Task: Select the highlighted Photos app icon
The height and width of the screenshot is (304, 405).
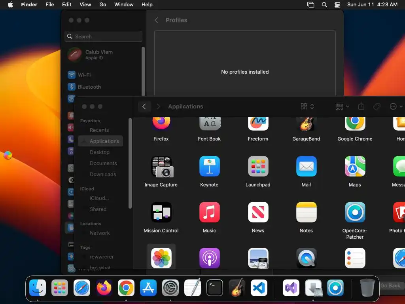Action: (x=161, y=258)
